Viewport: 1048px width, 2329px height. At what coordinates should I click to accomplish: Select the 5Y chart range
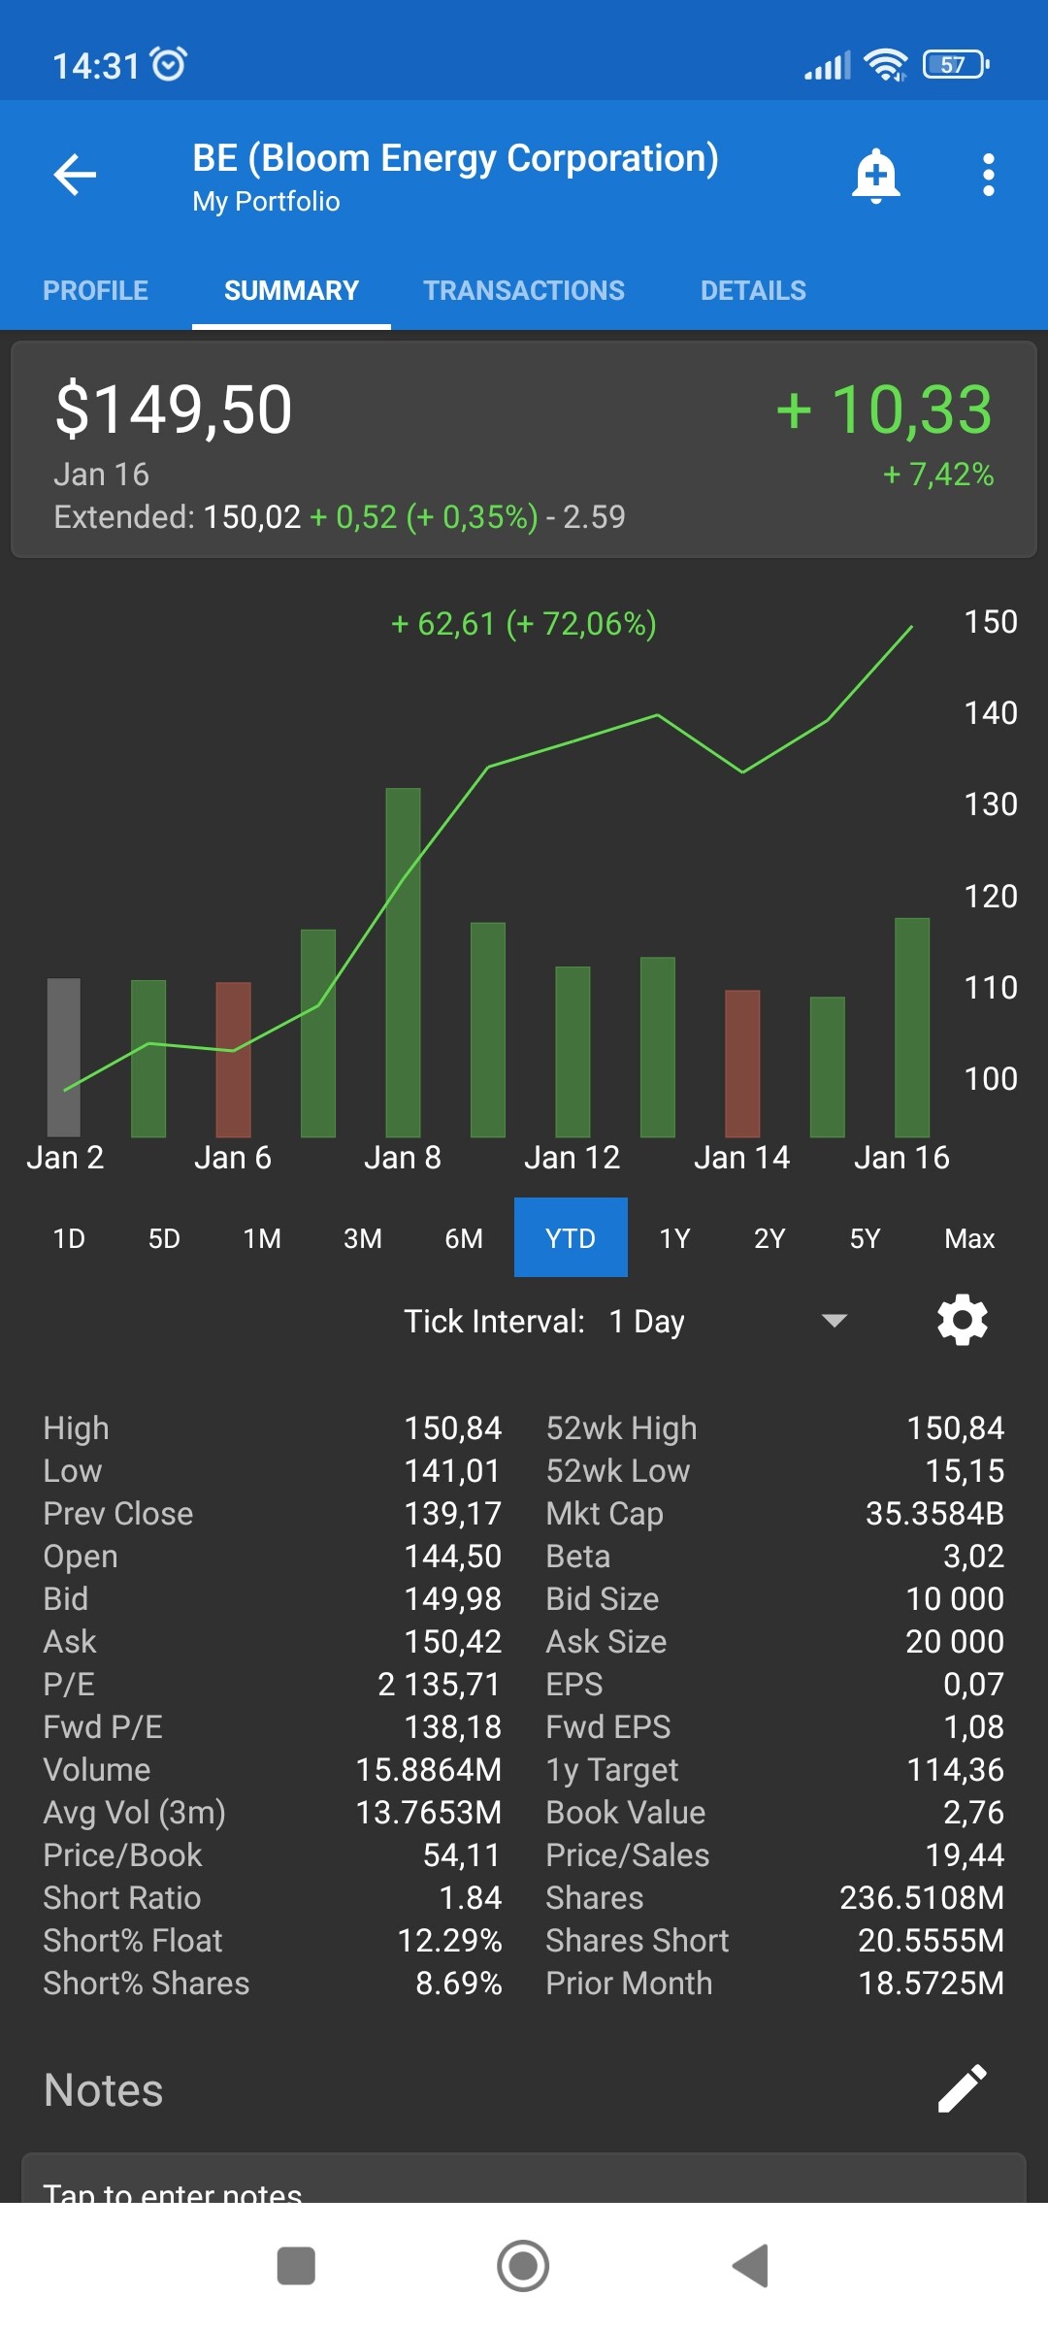point(865,1238)
